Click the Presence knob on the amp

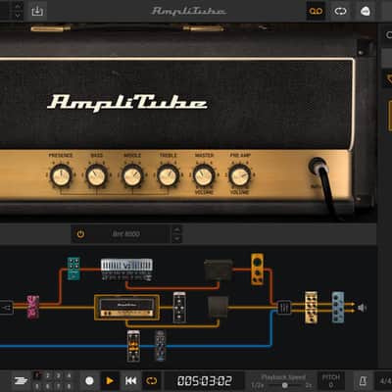tap(61, 175)
